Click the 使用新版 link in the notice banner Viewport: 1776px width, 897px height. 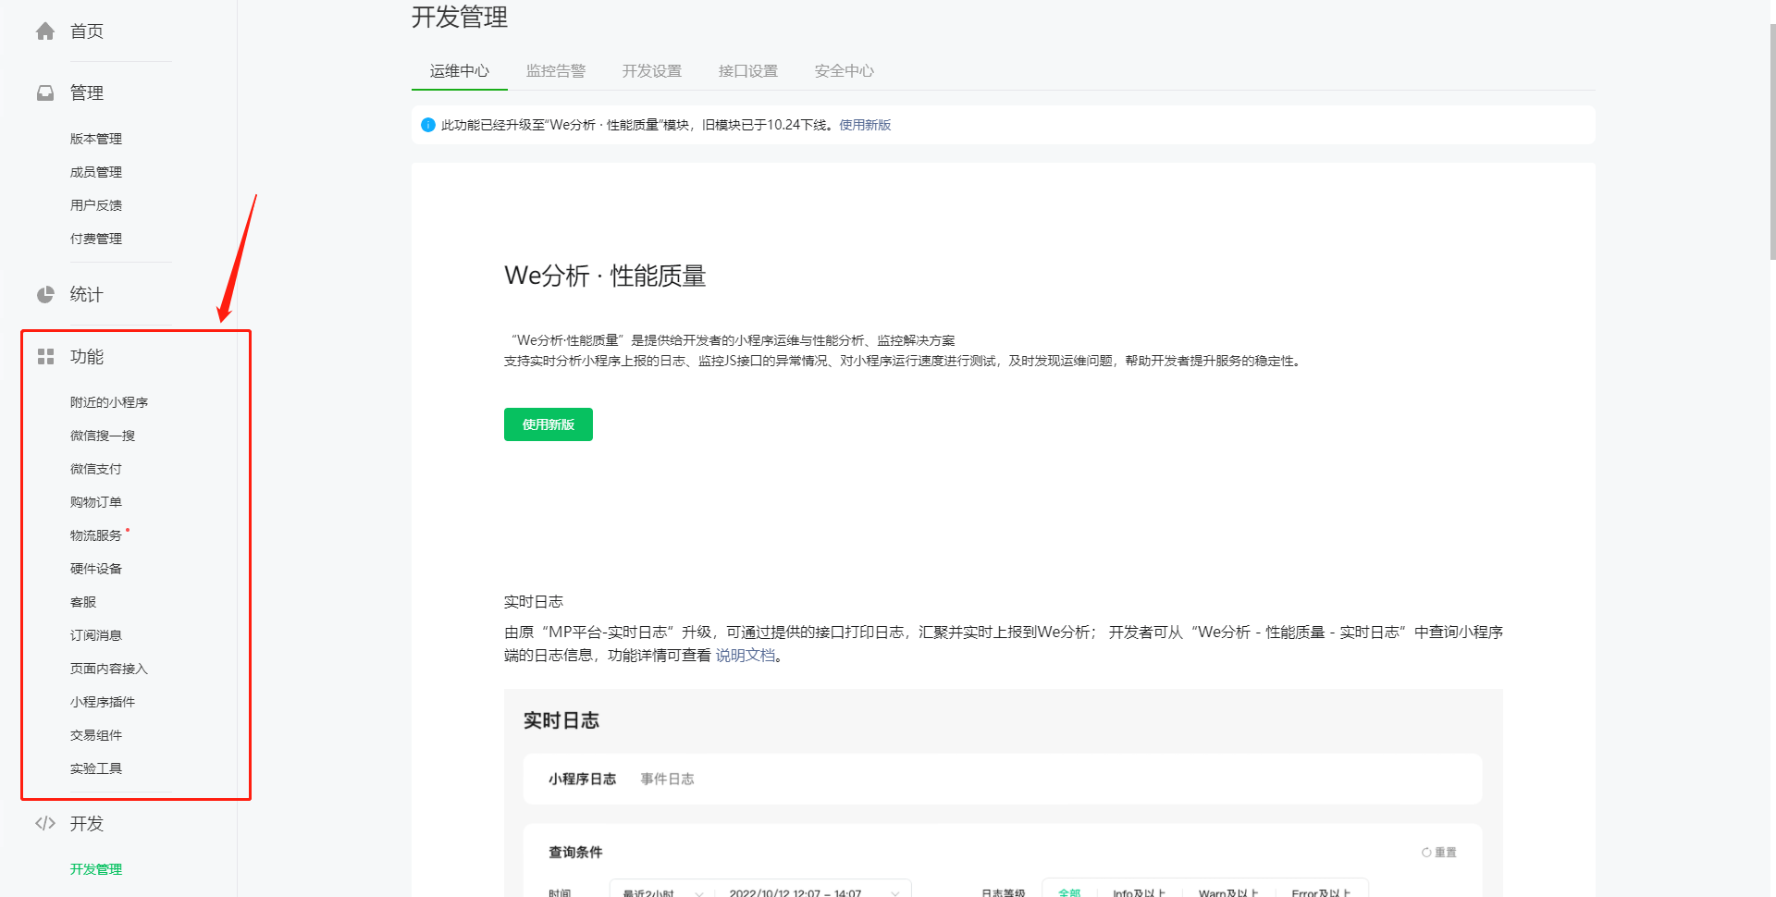[x=865, y=125]
